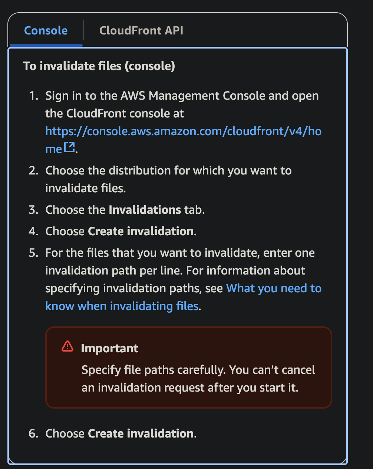Click bold 'Invalidations' in step 3
Viewport: 373px width, 469px height.
pos(145,210)
